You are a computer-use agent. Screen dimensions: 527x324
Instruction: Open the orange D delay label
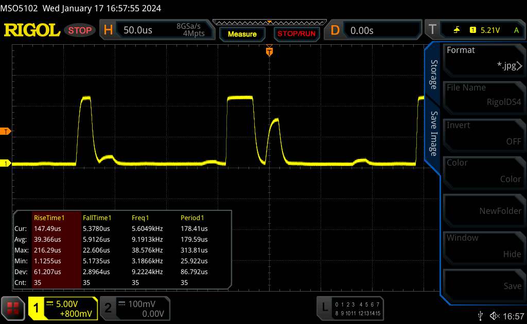click(335, 30)
